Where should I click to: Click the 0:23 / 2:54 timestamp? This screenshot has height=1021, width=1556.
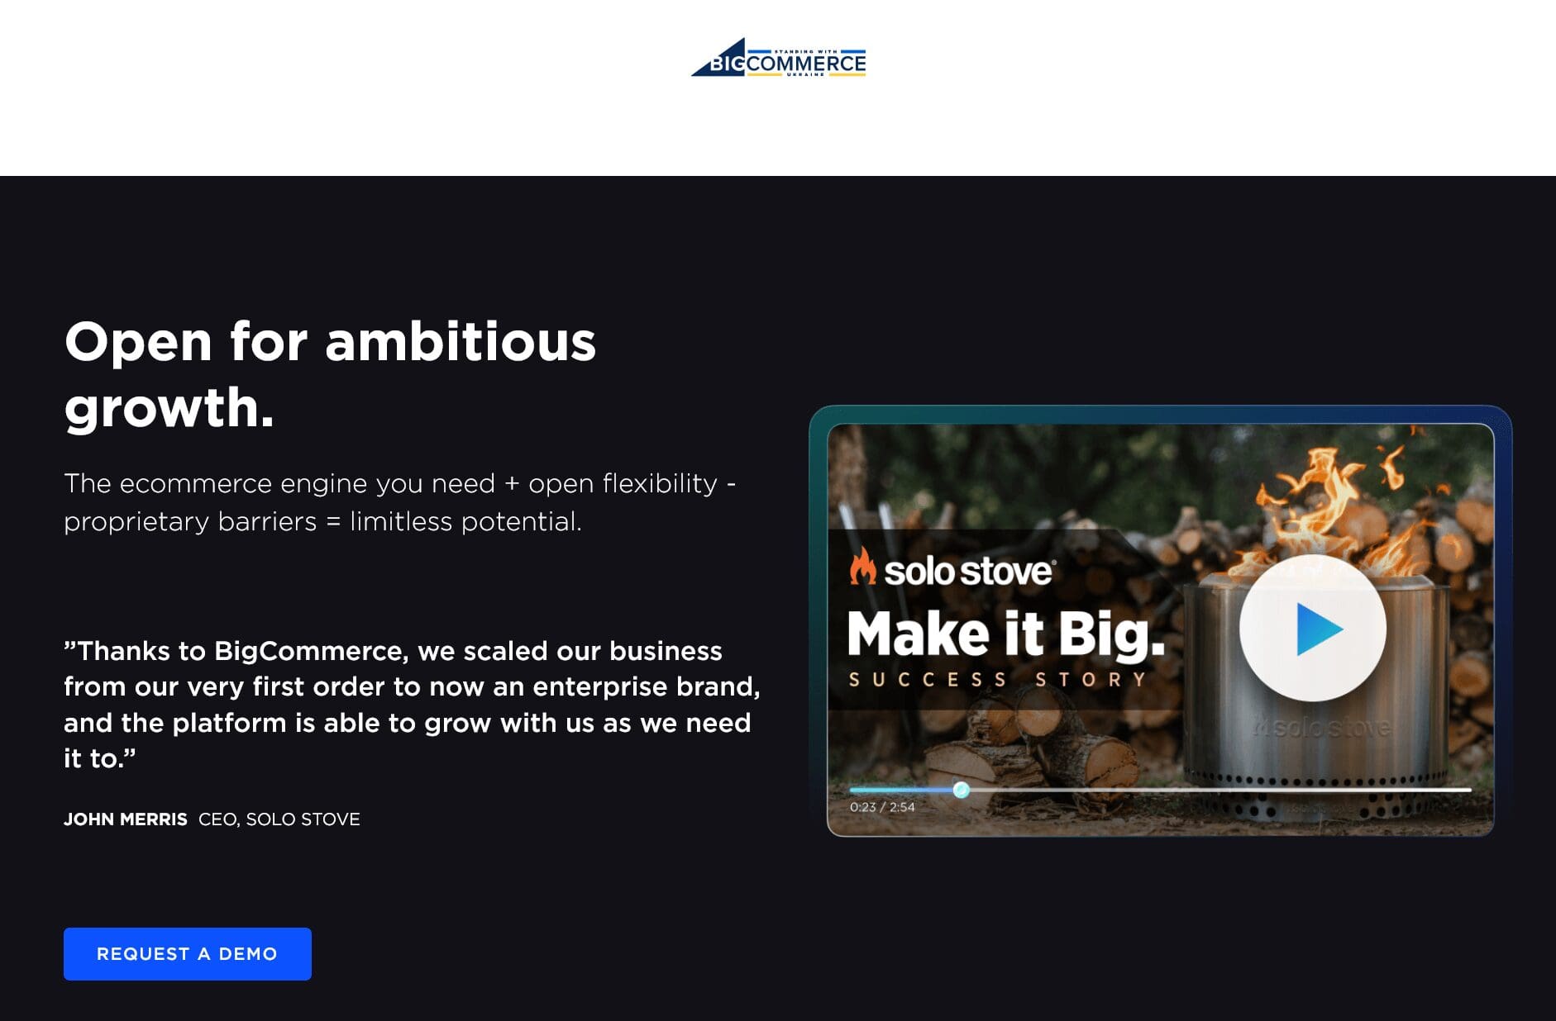(882, 807)
